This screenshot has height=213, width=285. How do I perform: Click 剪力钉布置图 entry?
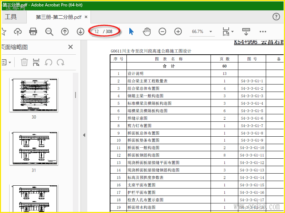[x=139, y=126]
